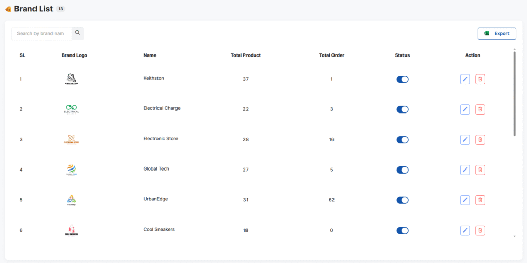
Task: Delete the Electrical Charge brand
Action: pos(480,109)
